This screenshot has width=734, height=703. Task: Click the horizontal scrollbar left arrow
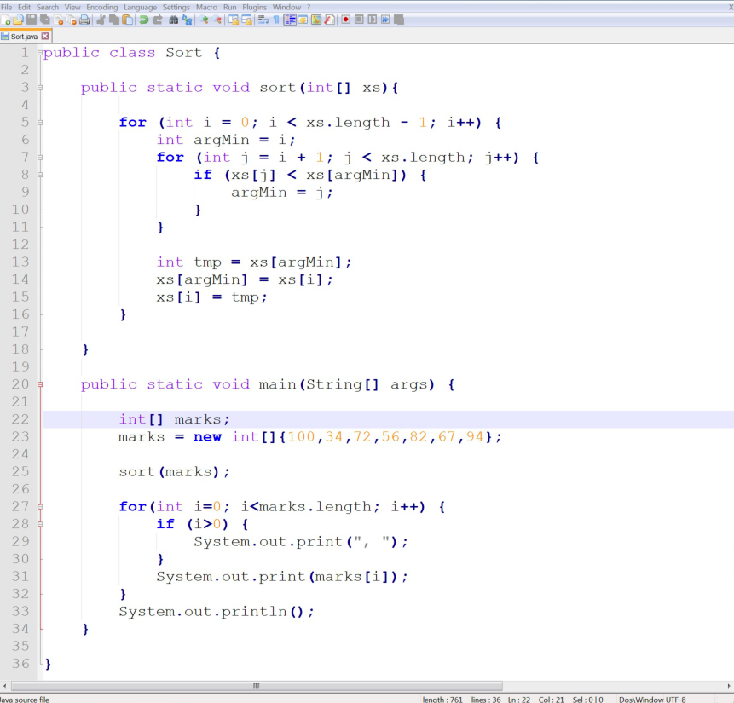click(4, 686)
